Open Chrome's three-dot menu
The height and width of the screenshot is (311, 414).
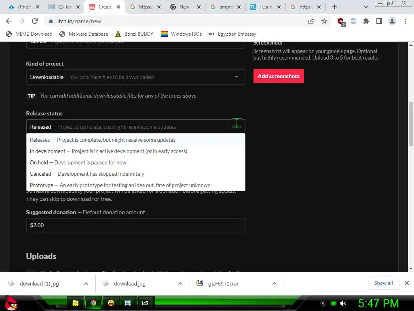pyautogui.click(x=405, y=21)
